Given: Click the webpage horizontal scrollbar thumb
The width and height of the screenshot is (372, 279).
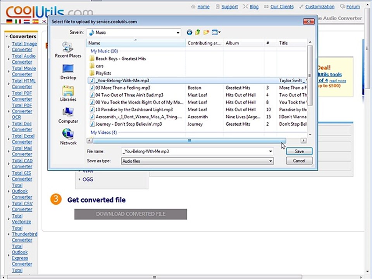Looking at the screenshot, I should 155,277.
